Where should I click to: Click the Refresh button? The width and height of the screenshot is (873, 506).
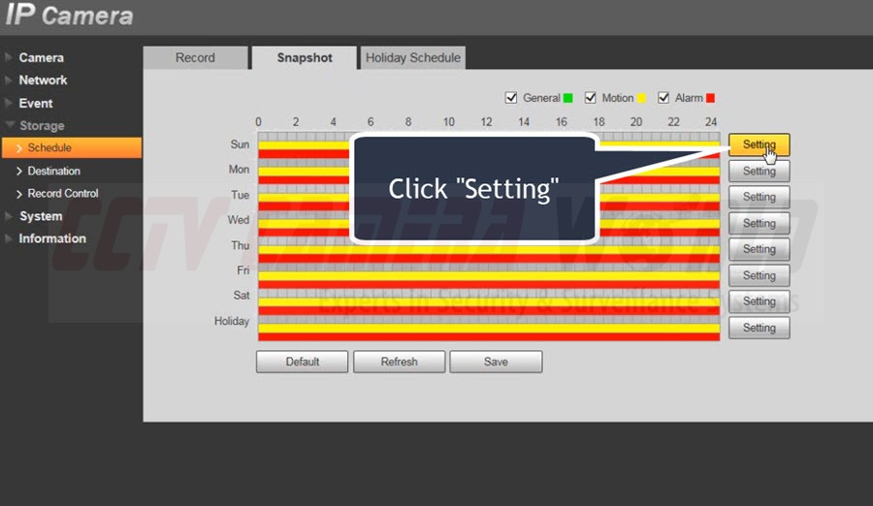(399, 362)
